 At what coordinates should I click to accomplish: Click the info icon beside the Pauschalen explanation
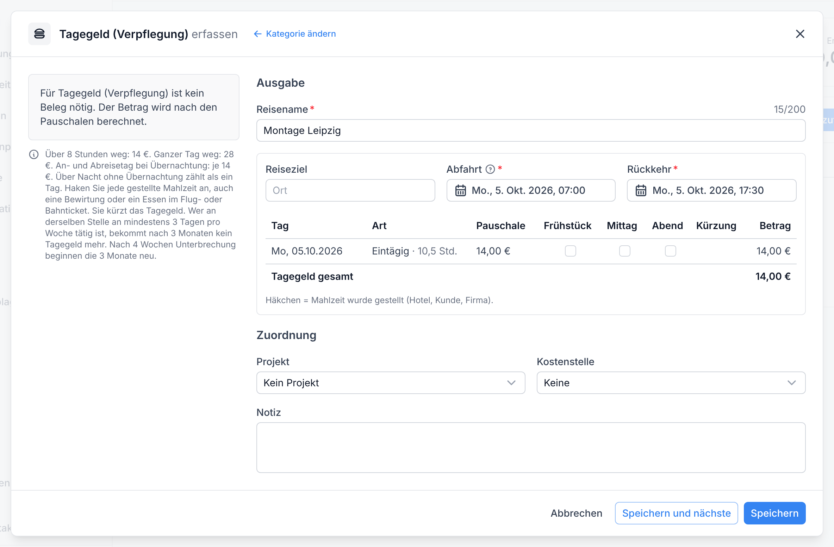point(34,154)
